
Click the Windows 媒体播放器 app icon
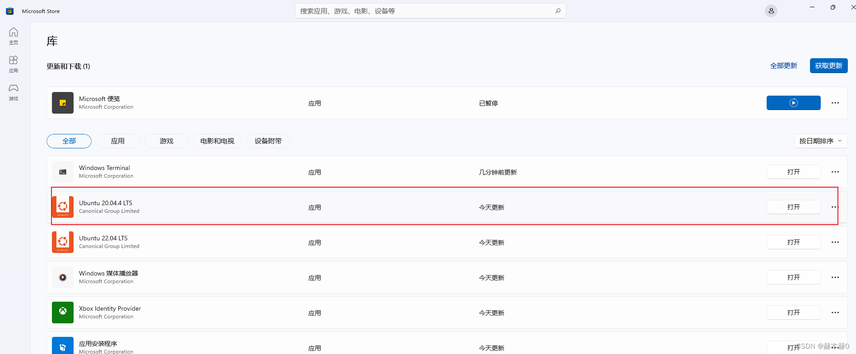63,277
